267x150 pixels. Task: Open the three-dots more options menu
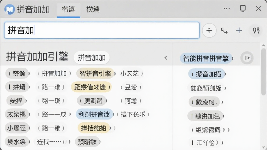[227, 9]
